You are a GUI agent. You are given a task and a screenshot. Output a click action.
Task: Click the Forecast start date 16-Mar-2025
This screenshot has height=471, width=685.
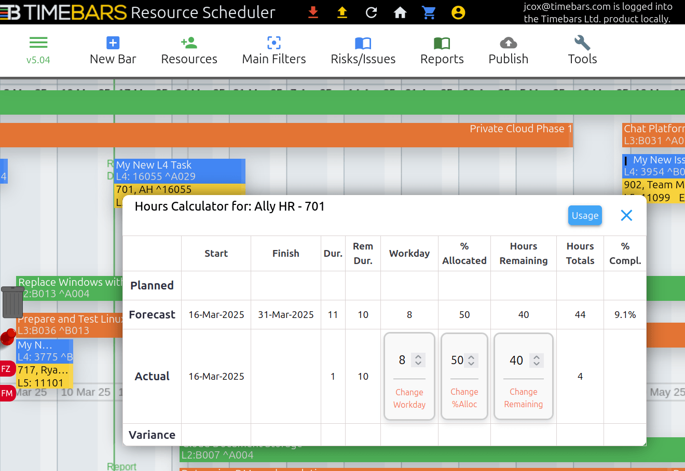tap(216, 314)
